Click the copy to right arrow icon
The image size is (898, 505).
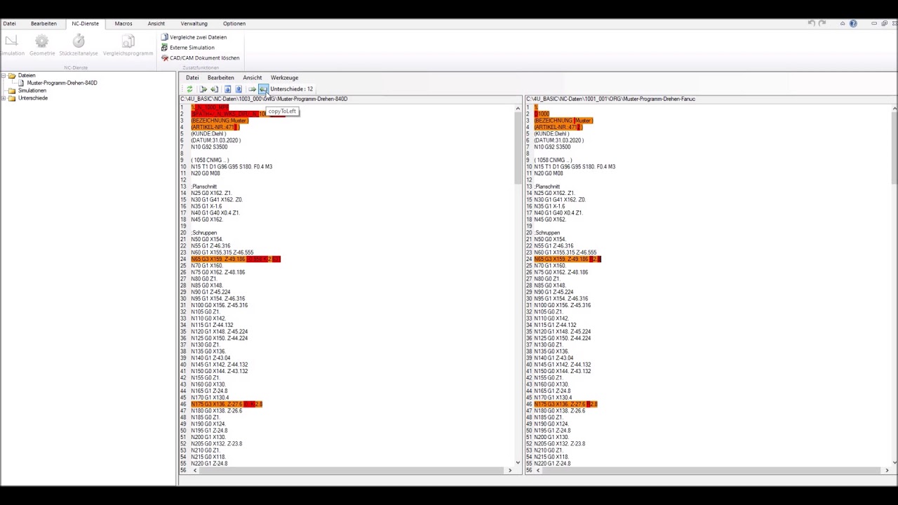click(x=252, y=89)
